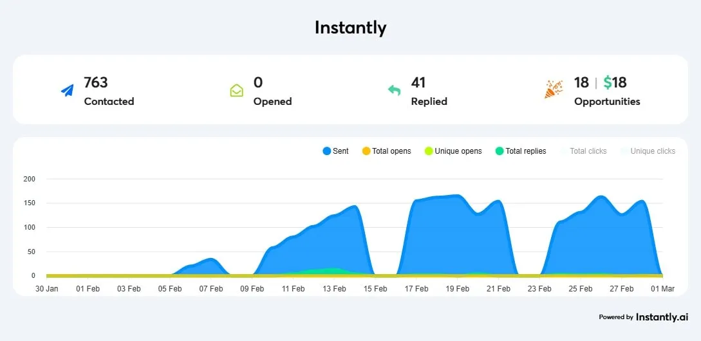The height and width of the screenshot is (341, 701).
Task: Click the 150 y-axis value
Action: click(28, 203)
